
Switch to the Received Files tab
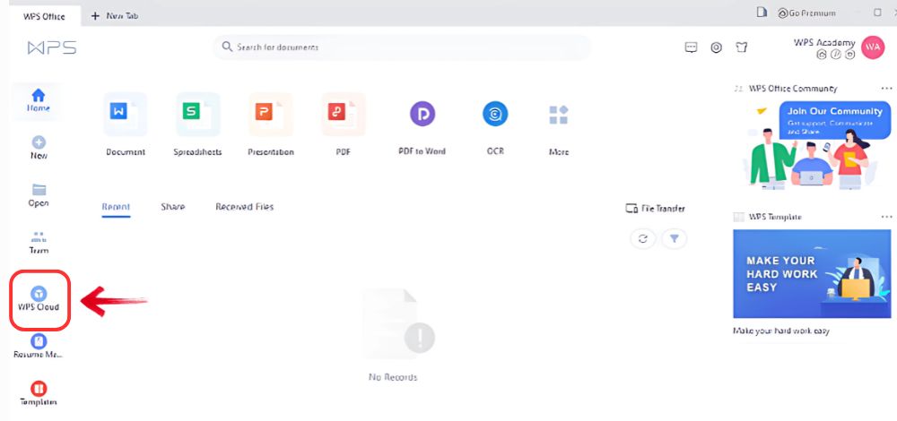(244, 207)
